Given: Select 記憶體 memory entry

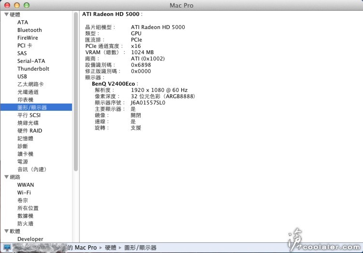Looking at the screenshot, I should click(x=25, y=138).
